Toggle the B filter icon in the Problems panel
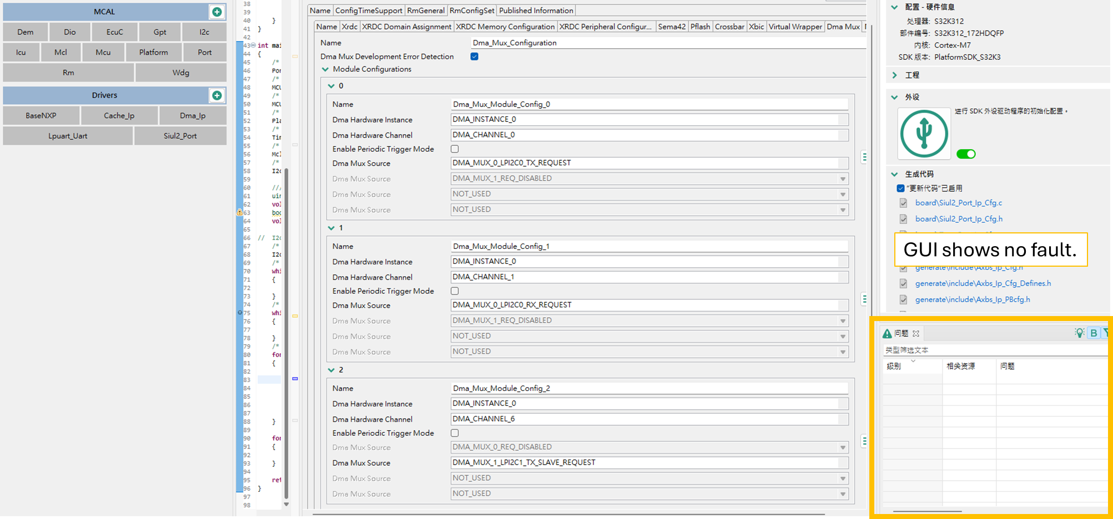The width and height of the screenshot is (1113, 519). pos(1094,333)
